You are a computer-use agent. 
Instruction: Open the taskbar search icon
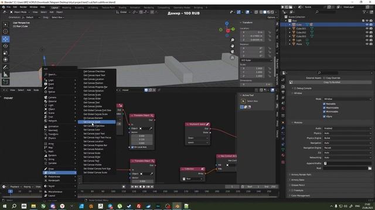tap(14, 206)
